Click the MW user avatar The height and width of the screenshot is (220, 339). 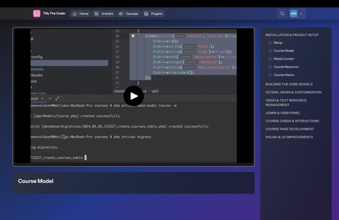pos(294,14)
